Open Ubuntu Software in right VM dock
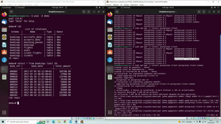This screenshot has width=221, height=124. tap(110, 52)
